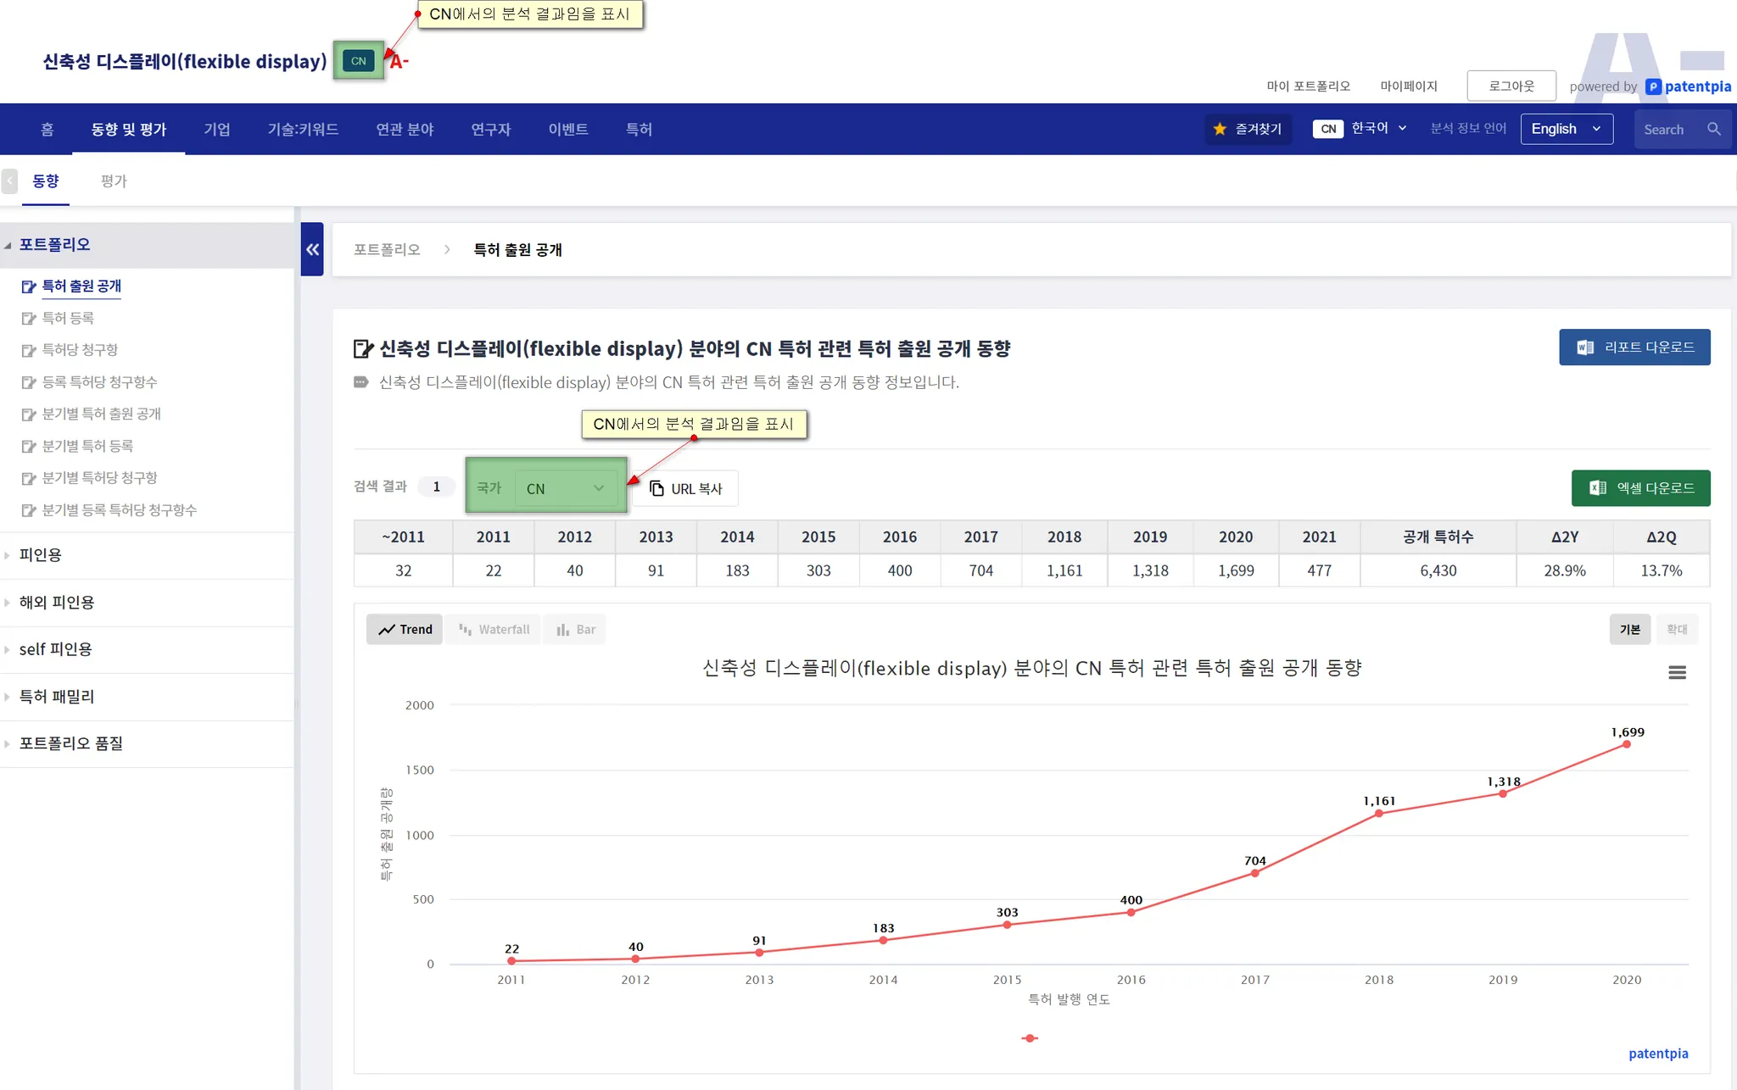Click the favorites star icon
This screenshot has height=1090, width=1737.
tap(1220, 129)
